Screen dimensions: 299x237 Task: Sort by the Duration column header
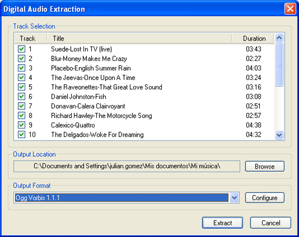254,39
